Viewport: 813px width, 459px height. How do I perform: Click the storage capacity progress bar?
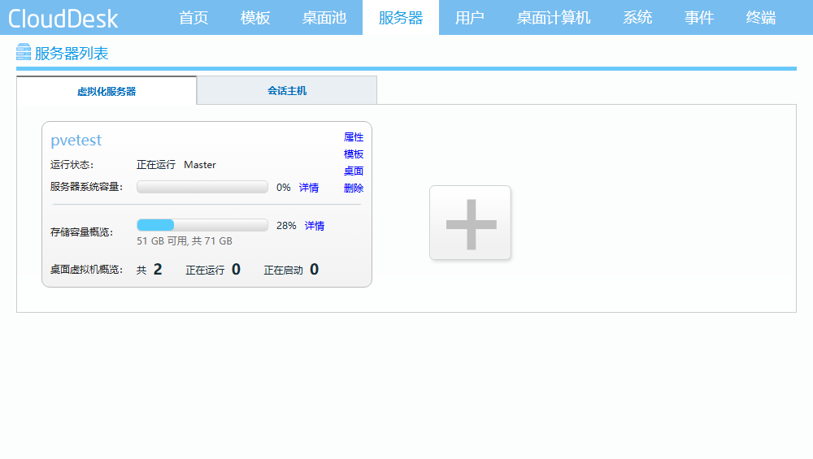coord(202,225)
